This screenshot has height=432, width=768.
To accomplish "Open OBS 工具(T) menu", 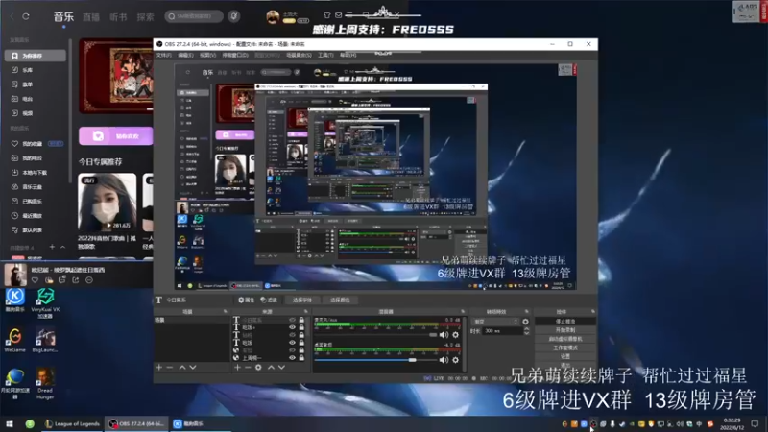I will pos(325,56).
